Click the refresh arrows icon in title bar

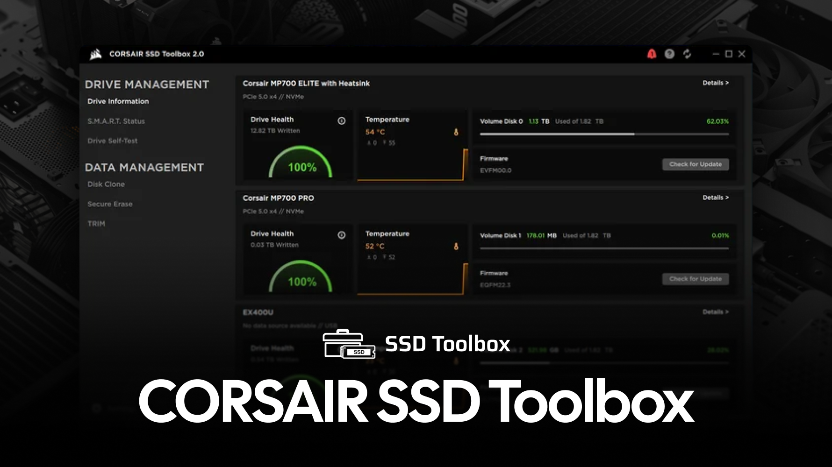[687, 54]
